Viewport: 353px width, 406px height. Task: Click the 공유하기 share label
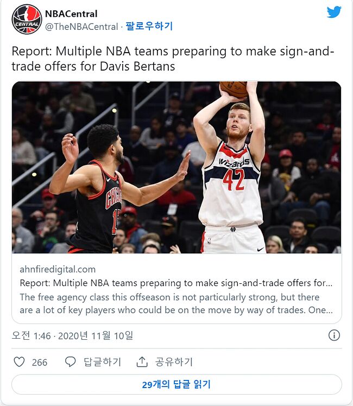tap(174, 362)
